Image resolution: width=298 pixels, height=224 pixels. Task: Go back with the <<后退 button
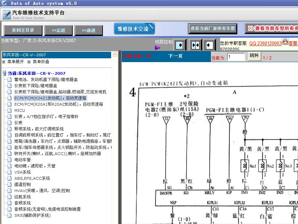[58, 31]
